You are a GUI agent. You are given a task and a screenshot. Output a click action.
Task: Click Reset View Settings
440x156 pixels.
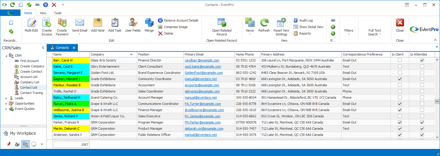point(281,27)
